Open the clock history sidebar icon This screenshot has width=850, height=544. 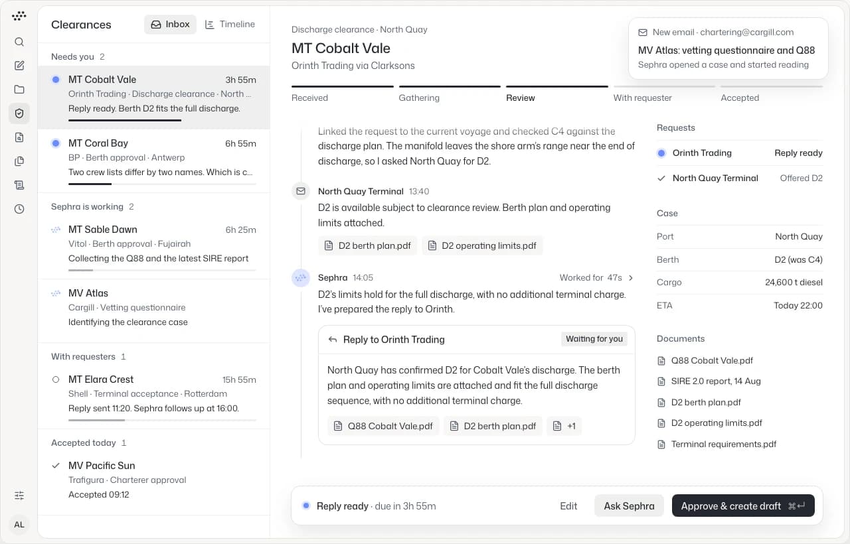[x=19, y=209]
